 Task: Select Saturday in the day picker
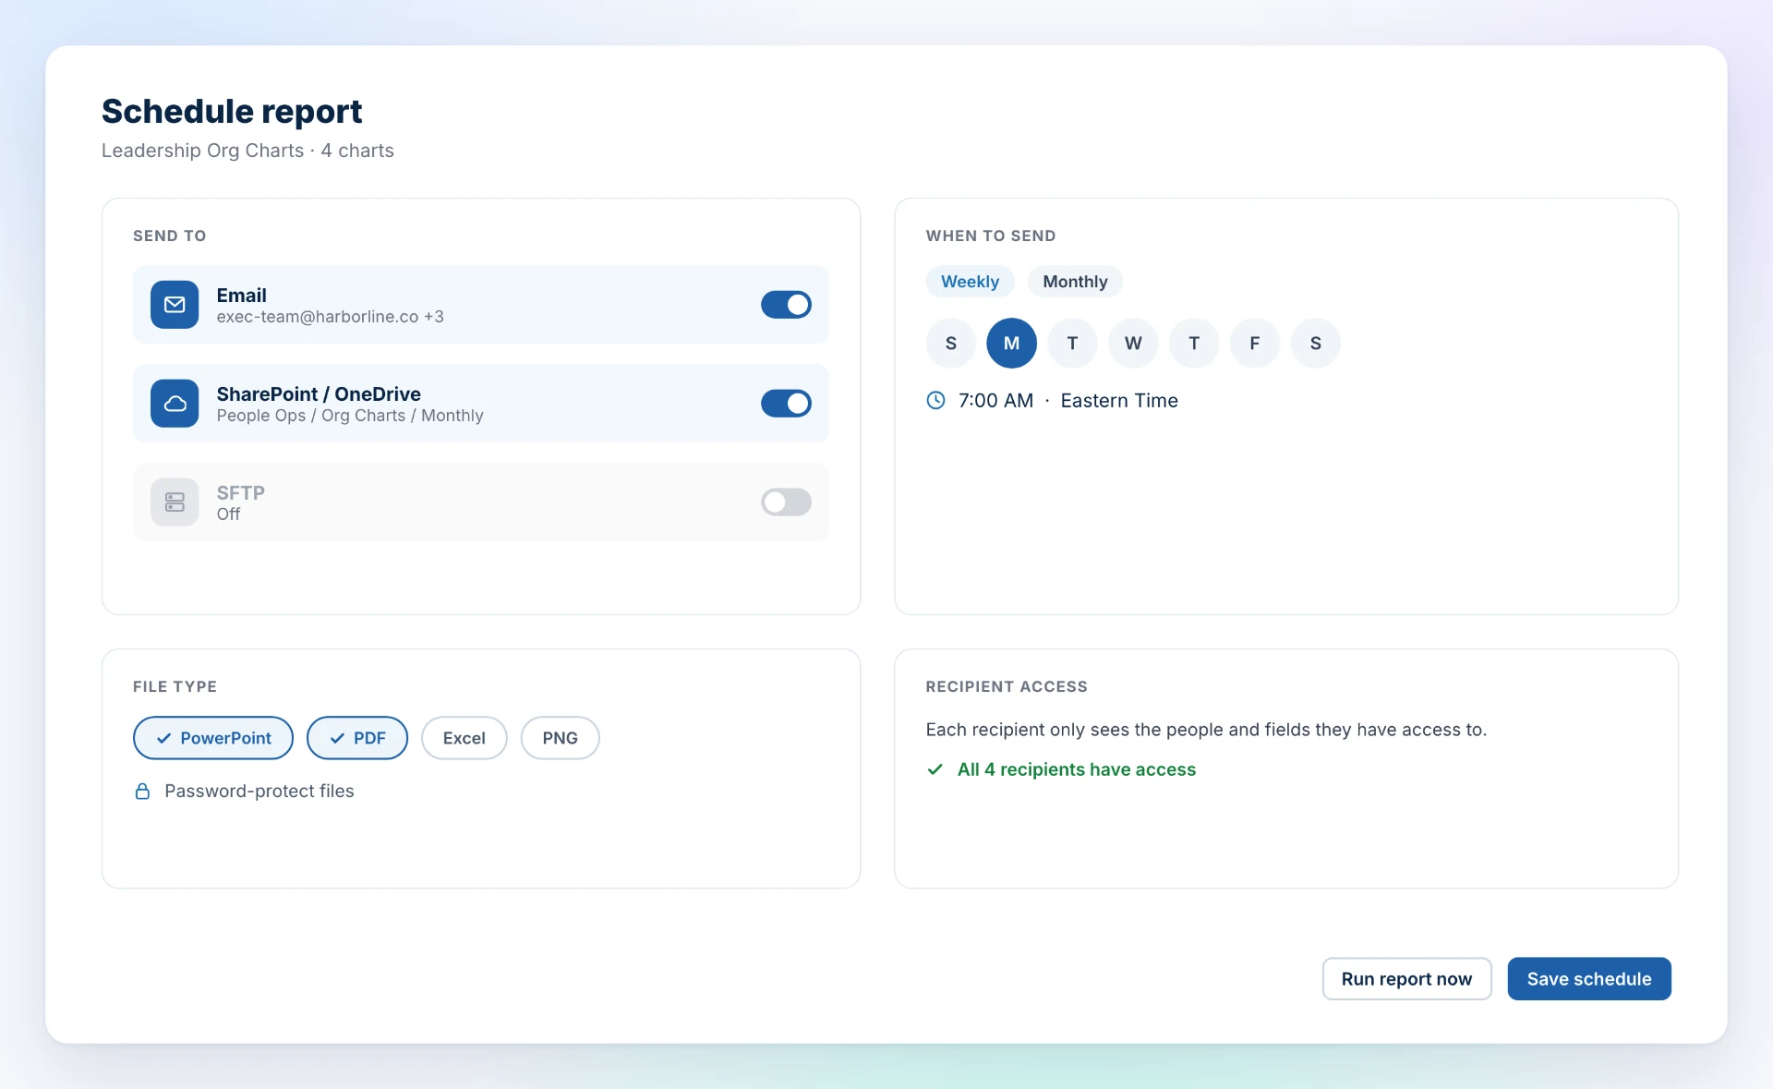[x=1316, y=344]
